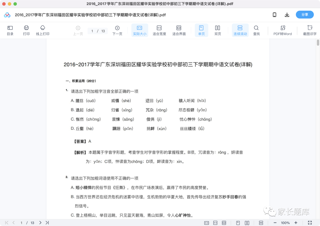
Task: Go to next page in bottom bar
Action: pyautogui.click(x=40, y=223)
